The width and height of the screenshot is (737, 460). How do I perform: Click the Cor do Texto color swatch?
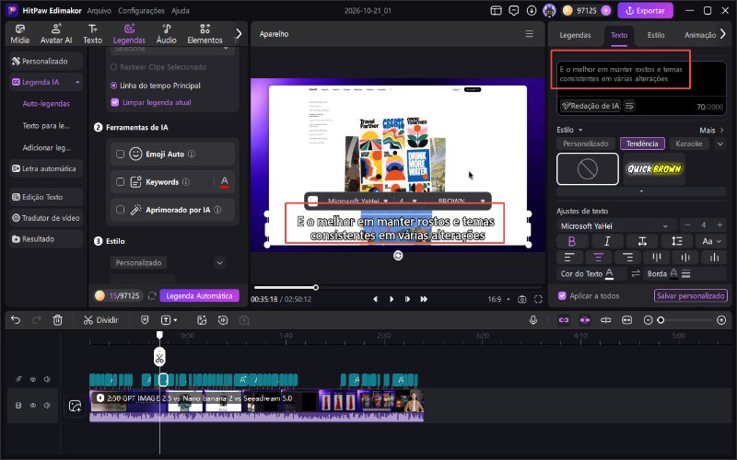coord(609,273)
